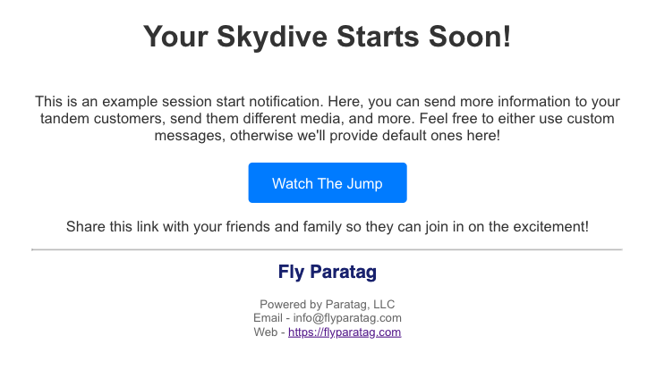Click the 'Web -' label before the link
The height and width of the screenshot is (370, 656).
(268, 332)
